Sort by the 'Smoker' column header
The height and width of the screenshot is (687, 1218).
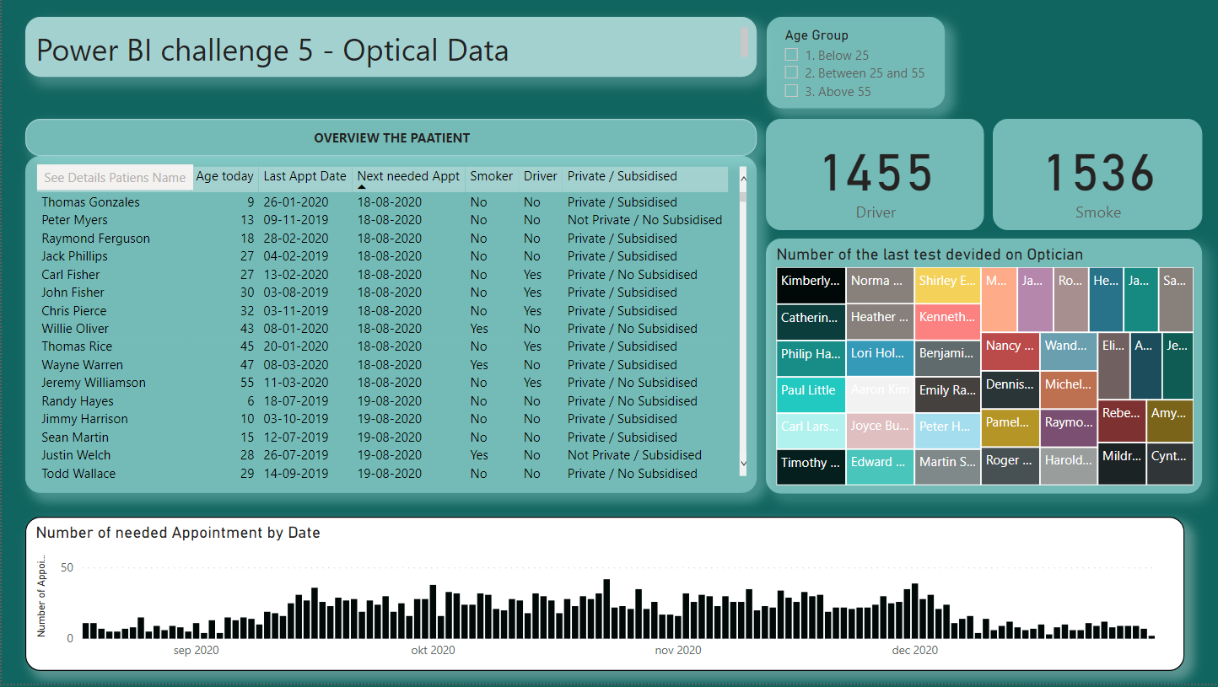click(491, 176)
